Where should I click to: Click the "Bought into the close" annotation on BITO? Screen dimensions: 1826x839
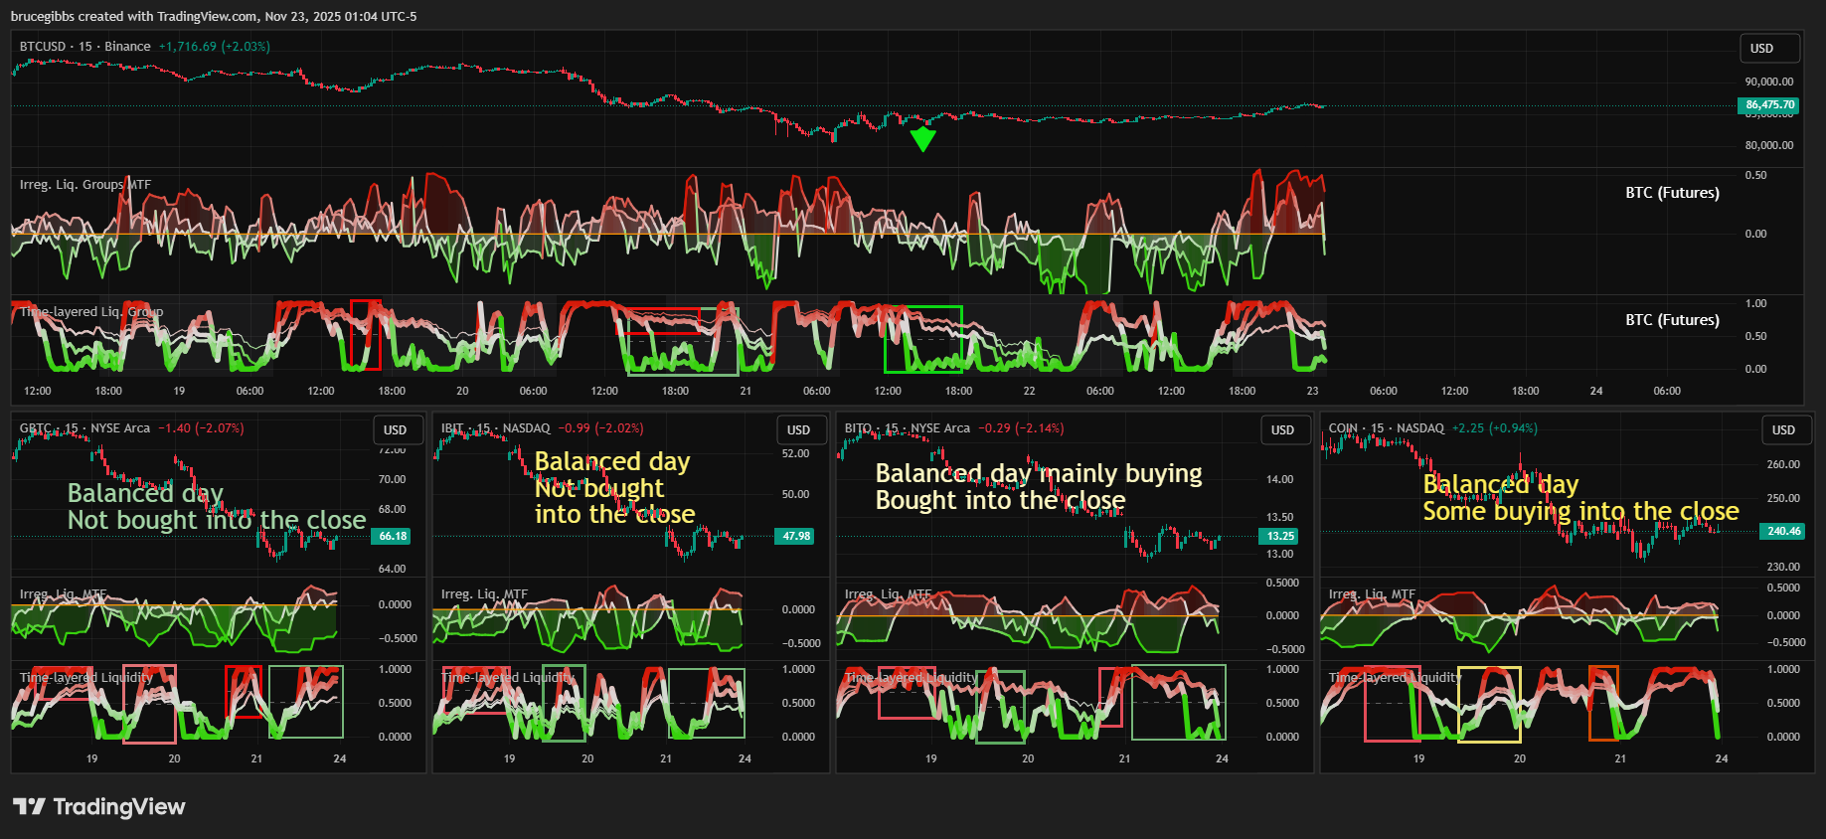point(1000,501)
